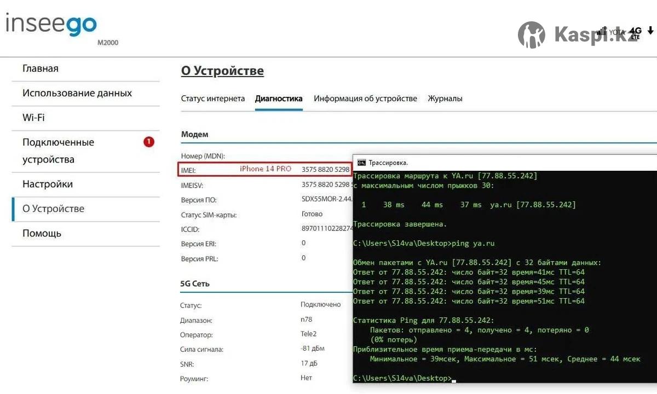Click the ping reply with время=39мс

pyautogui.click(x=469, y=292)
